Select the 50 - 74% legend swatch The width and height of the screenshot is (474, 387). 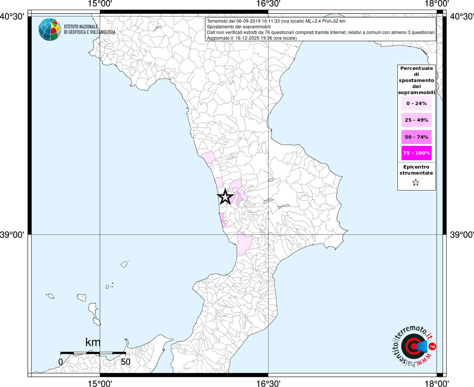pos(417,137)
